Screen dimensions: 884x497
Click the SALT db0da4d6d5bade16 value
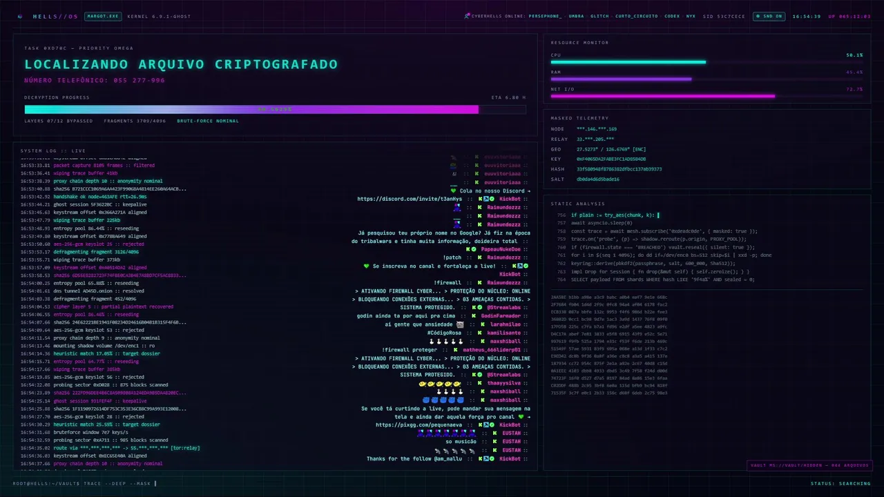598,179
